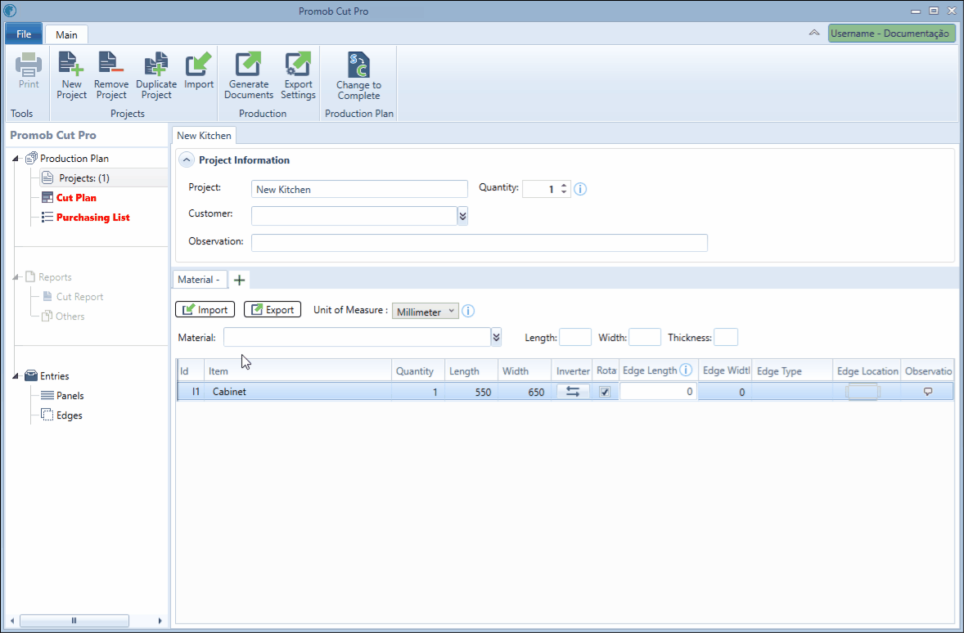
Task: Click the Quantity info icon
Action: (579, 189)
